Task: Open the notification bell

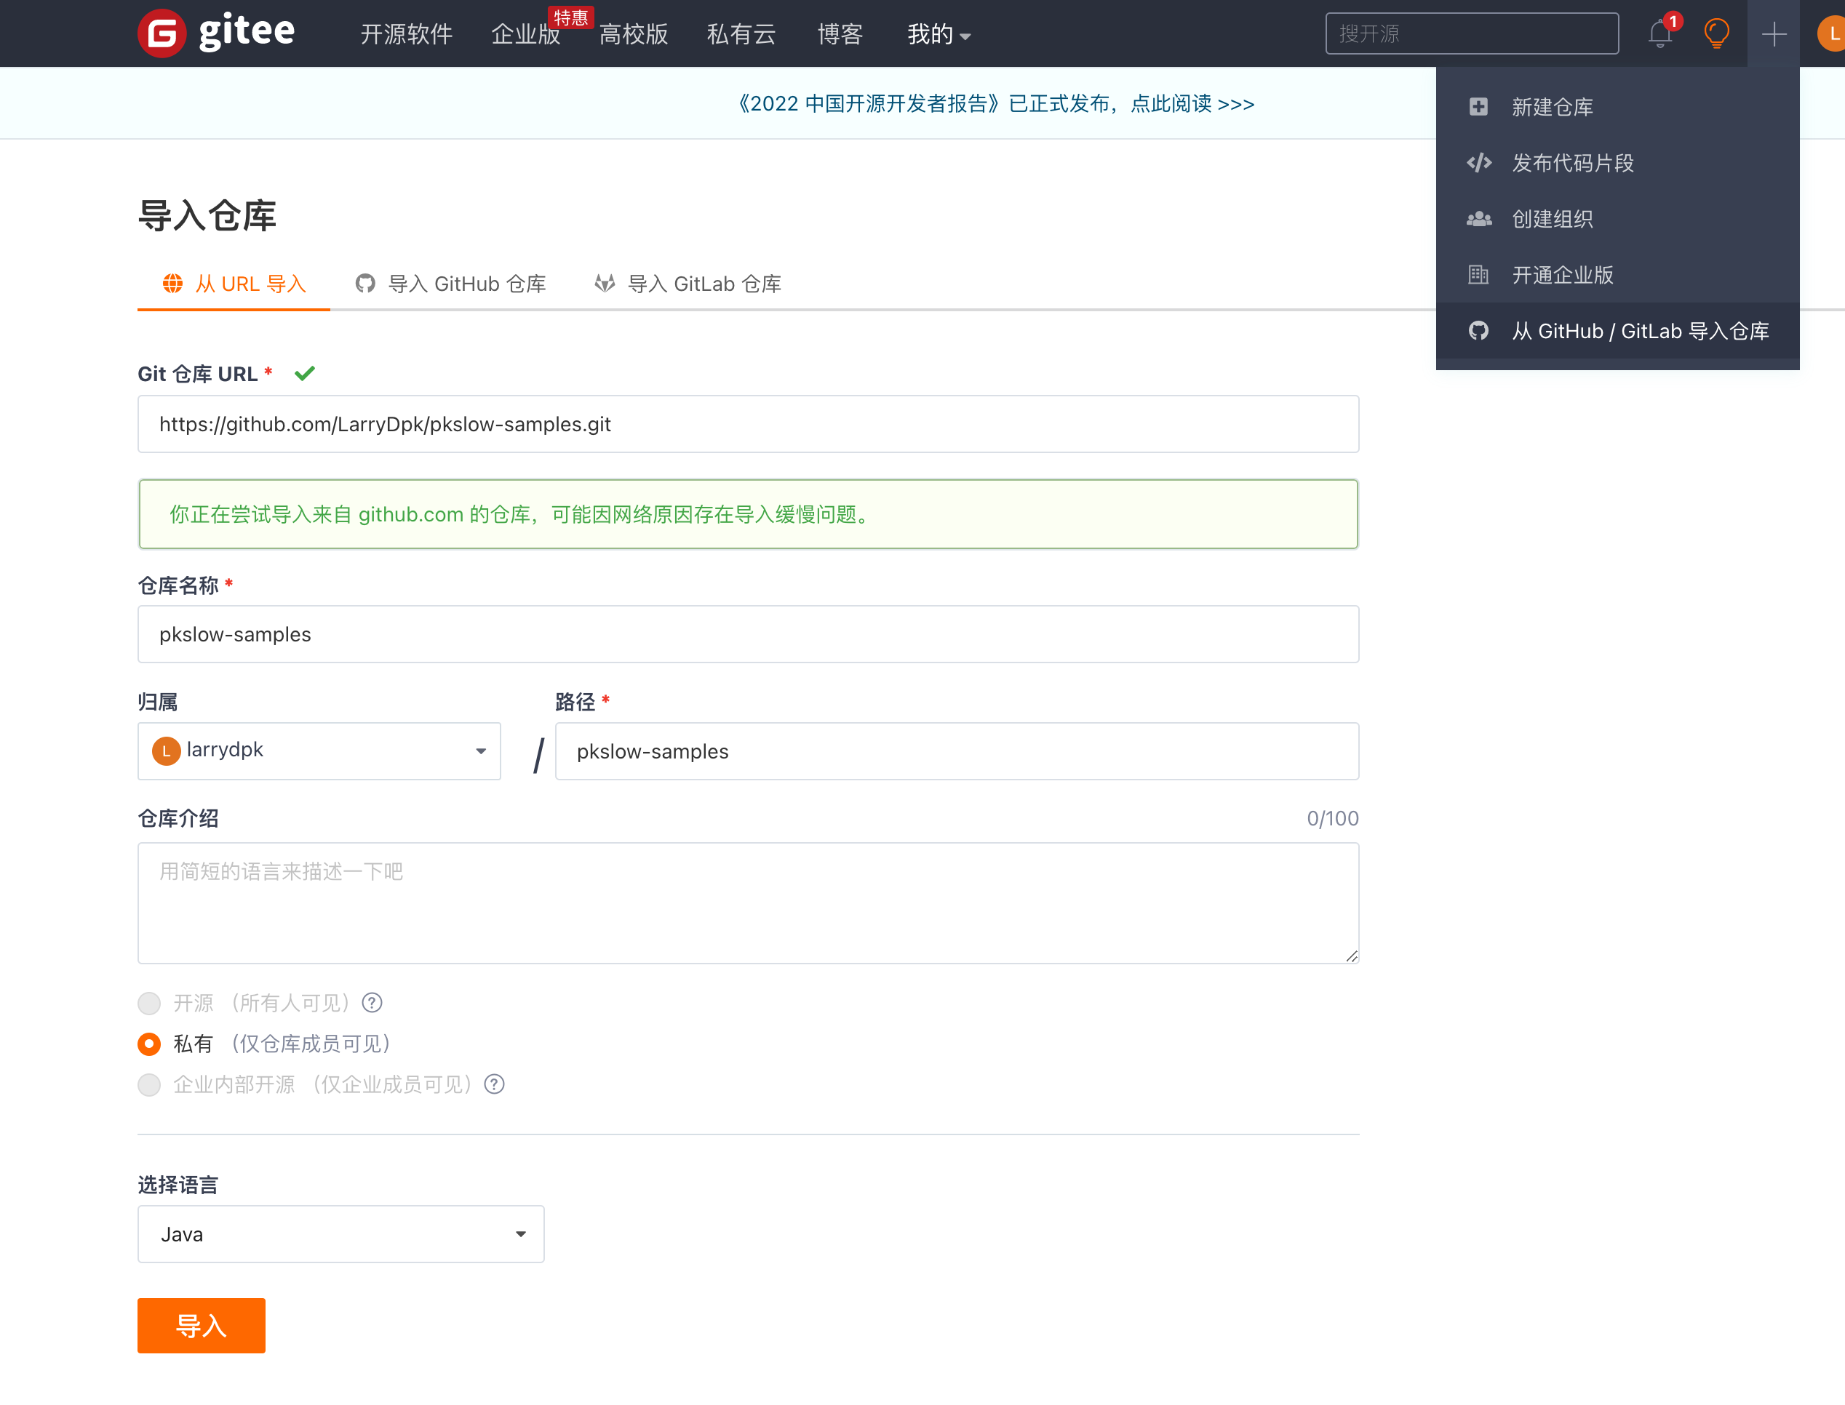Action: pyautogui.click(x=1661, y=33)
